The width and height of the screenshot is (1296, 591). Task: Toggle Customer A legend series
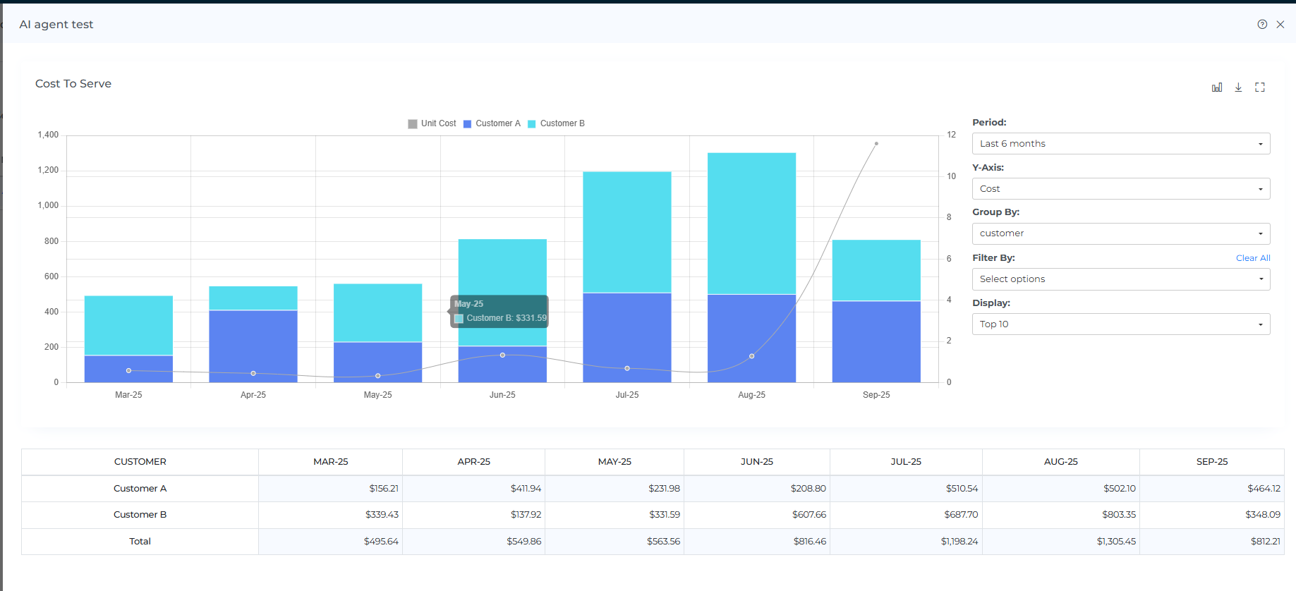[492, 123]
